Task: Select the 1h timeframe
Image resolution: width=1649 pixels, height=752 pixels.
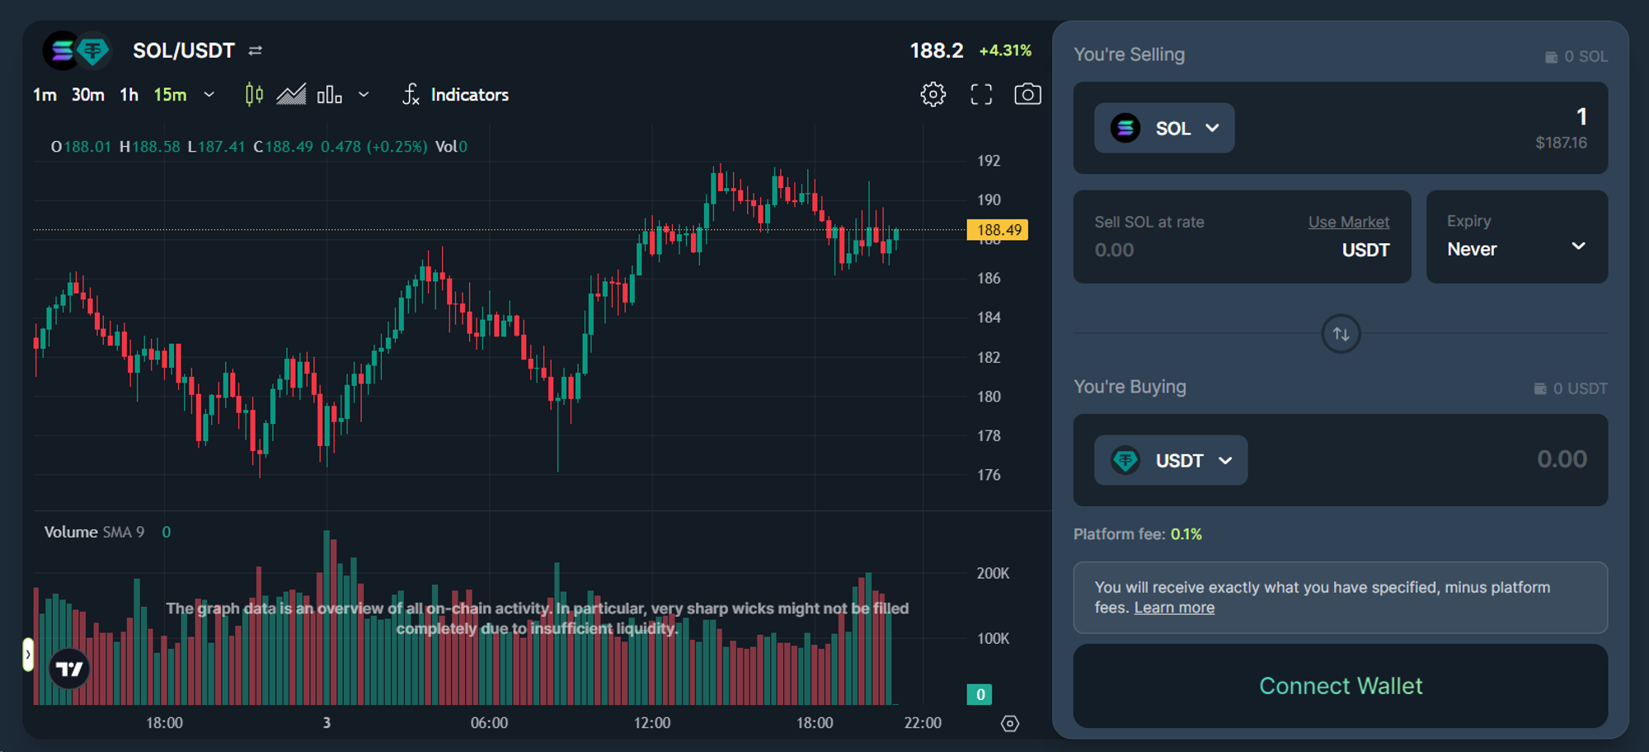Action: [129, 95]
